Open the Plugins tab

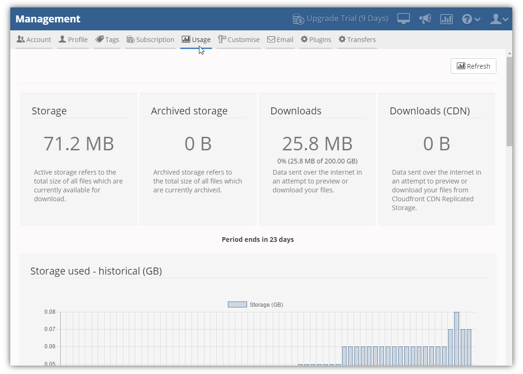[x=316, y=40]
